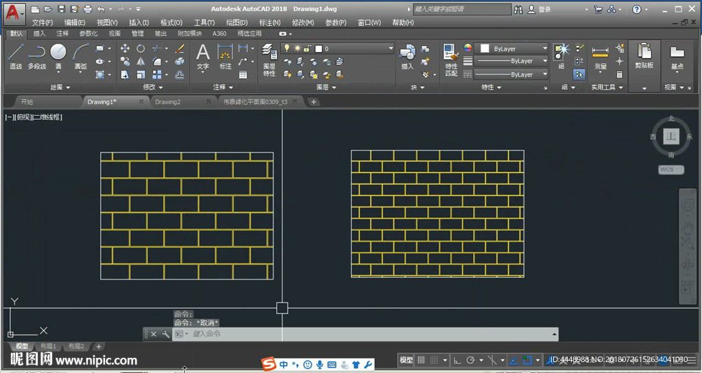Open 图层特性 layer properties manager
The height and width of the screenshot is (373, 702).
269,60
